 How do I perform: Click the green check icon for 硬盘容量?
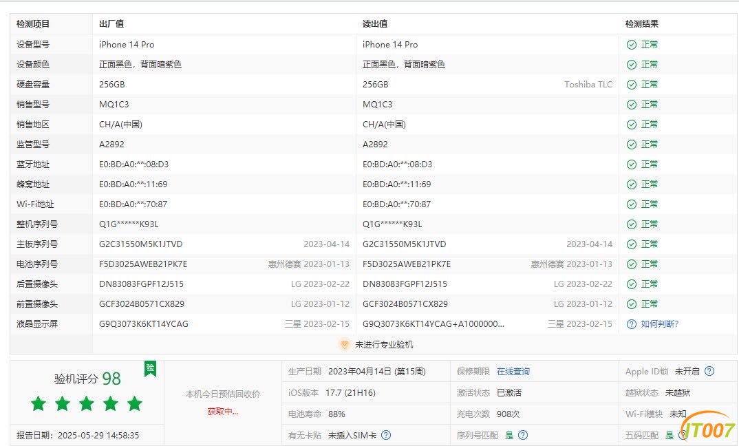[632, 85]
